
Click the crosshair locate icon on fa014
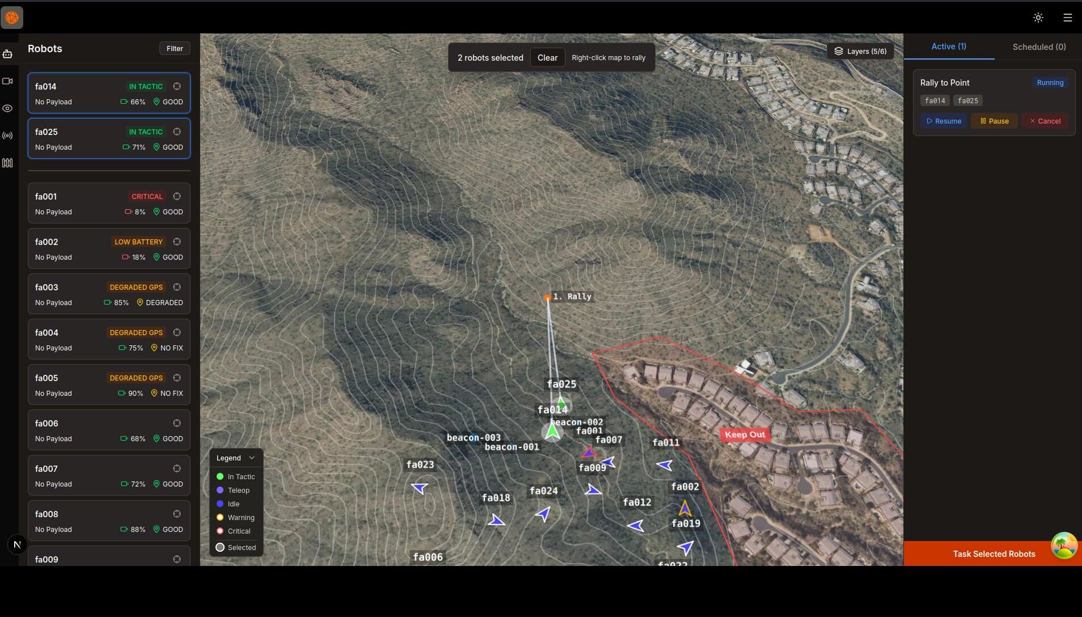coord(176,86)
